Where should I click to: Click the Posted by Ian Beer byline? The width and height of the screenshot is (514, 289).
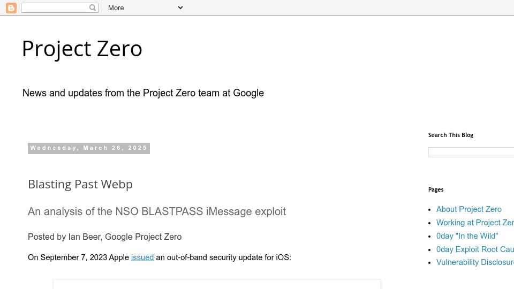[x=104, y=237]
